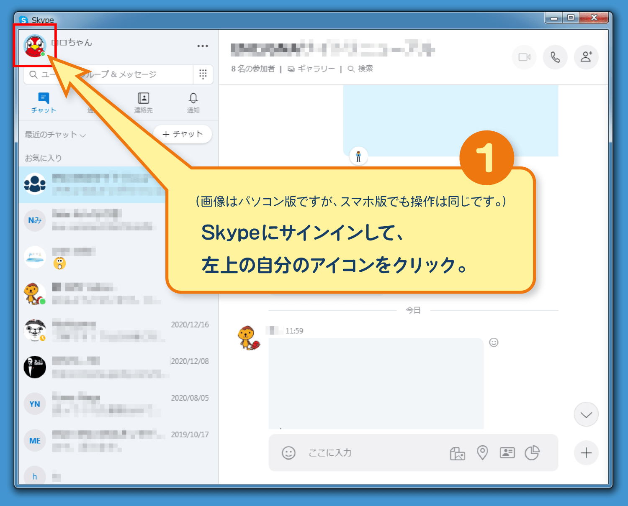Switch to the 連絡先 tab
628x506 pixels.
click(x=143, y=103)
